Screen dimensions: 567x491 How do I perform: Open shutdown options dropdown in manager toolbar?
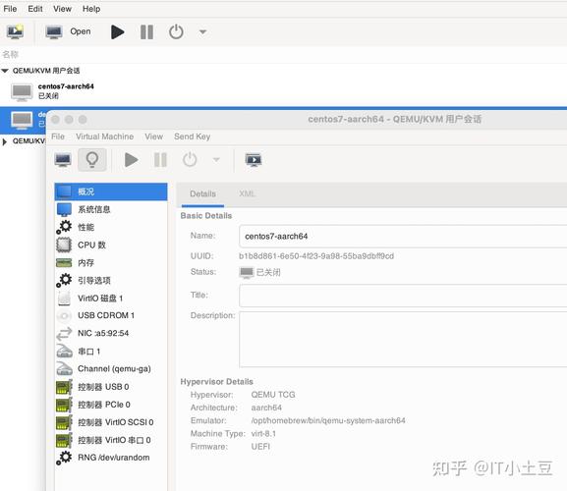click(x=202, y=32)
